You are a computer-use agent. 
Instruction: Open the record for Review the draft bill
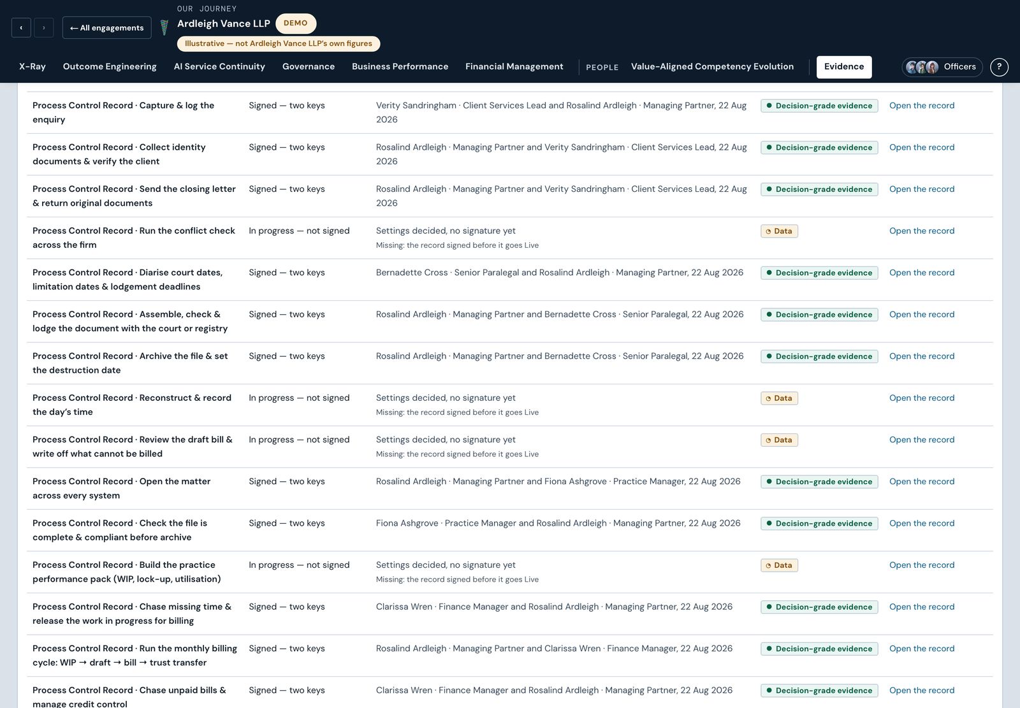(x=922, y=440)
